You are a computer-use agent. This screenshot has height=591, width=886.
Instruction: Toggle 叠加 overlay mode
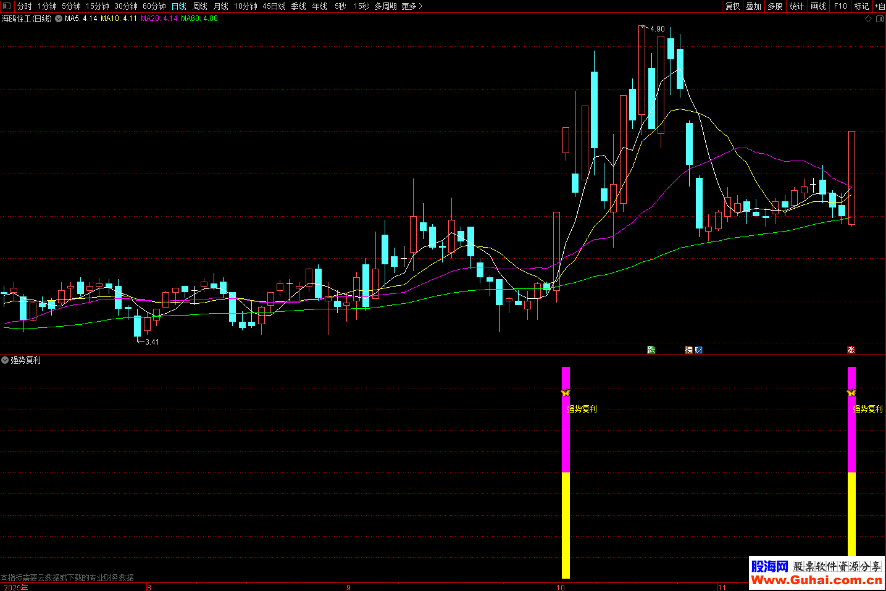753,6
